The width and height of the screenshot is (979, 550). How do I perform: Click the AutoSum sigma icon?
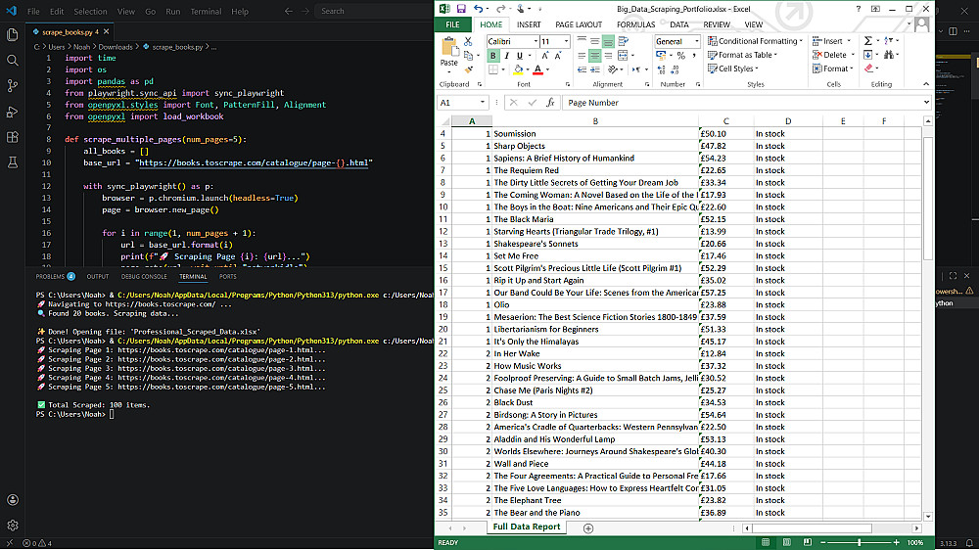867,41
